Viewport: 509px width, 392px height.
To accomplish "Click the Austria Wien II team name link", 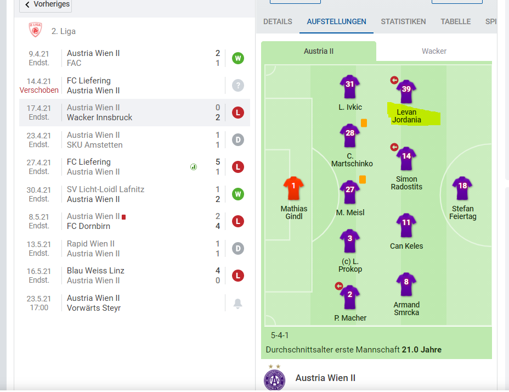I will point(325,378).
